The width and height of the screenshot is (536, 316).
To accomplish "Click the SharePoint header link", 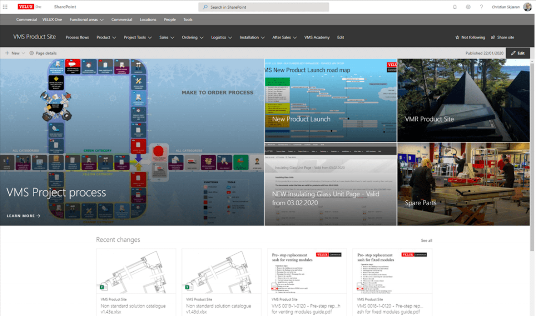I will [x=65, y=7].
